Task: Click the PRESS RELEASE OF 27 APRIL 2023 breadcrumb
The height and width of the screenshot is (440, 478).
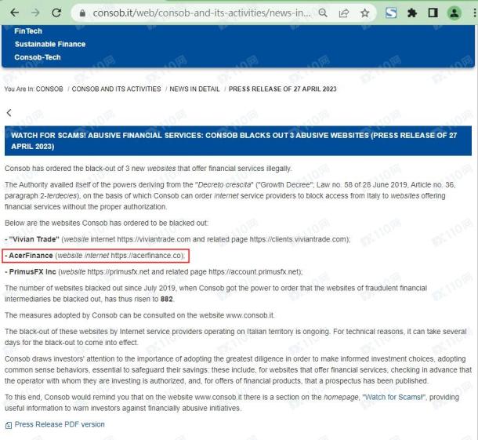Action: click(x=283, y=89)
